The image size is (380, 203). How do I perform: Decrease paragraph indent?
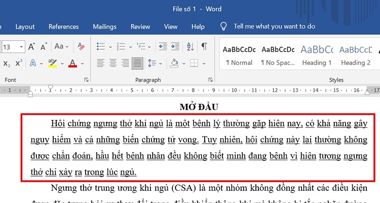click(163, 46)
